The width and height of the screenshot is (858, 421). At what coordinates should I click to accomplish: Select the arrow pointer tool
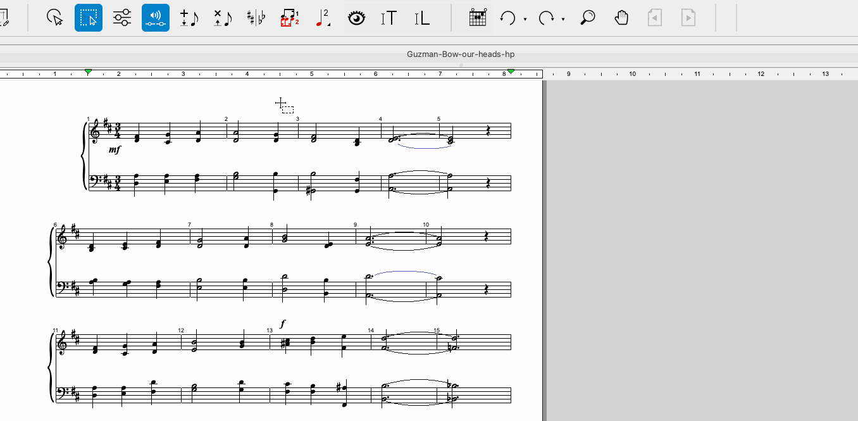point(56,18)
